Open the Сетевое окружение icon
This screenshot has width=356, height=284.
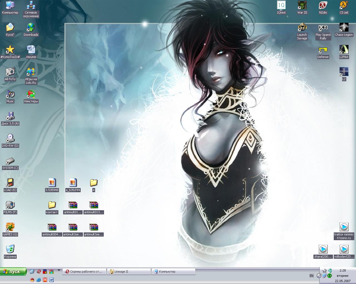(x=31, y=9)
